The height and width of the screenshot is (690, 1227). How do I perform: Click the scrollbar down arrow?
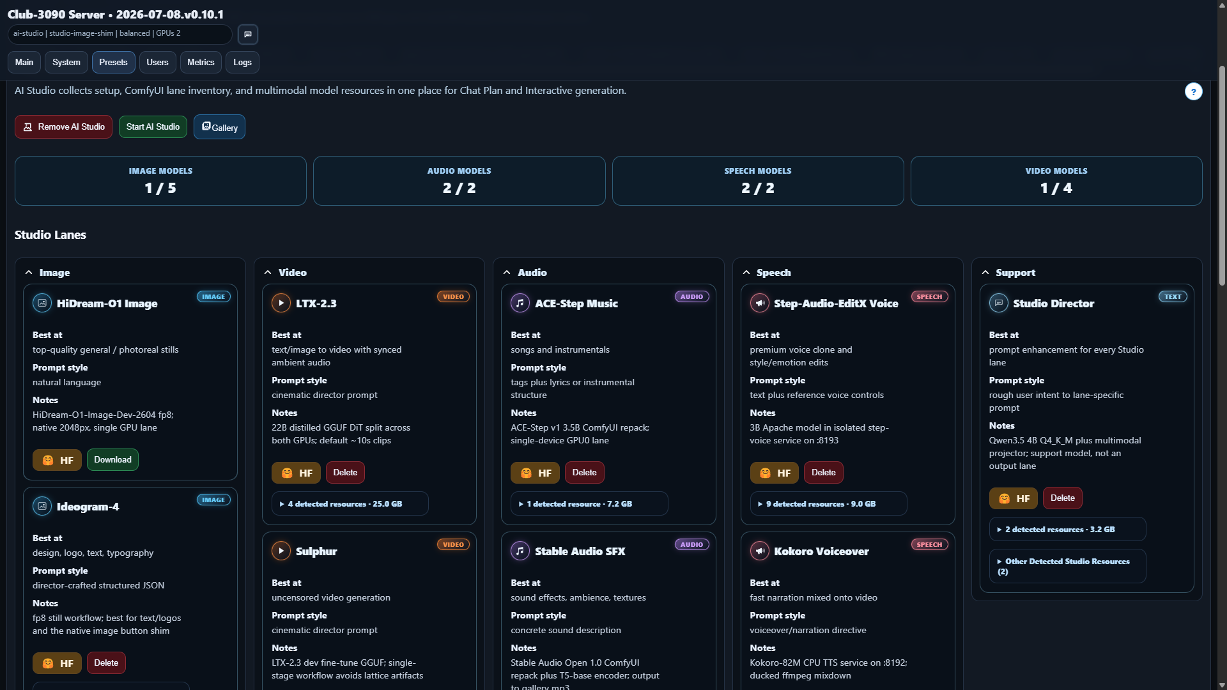(x=1222, y=684)
